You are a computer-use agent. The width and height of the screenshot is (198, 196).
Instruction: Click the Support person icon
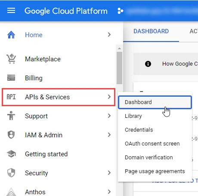click(11, 116)
